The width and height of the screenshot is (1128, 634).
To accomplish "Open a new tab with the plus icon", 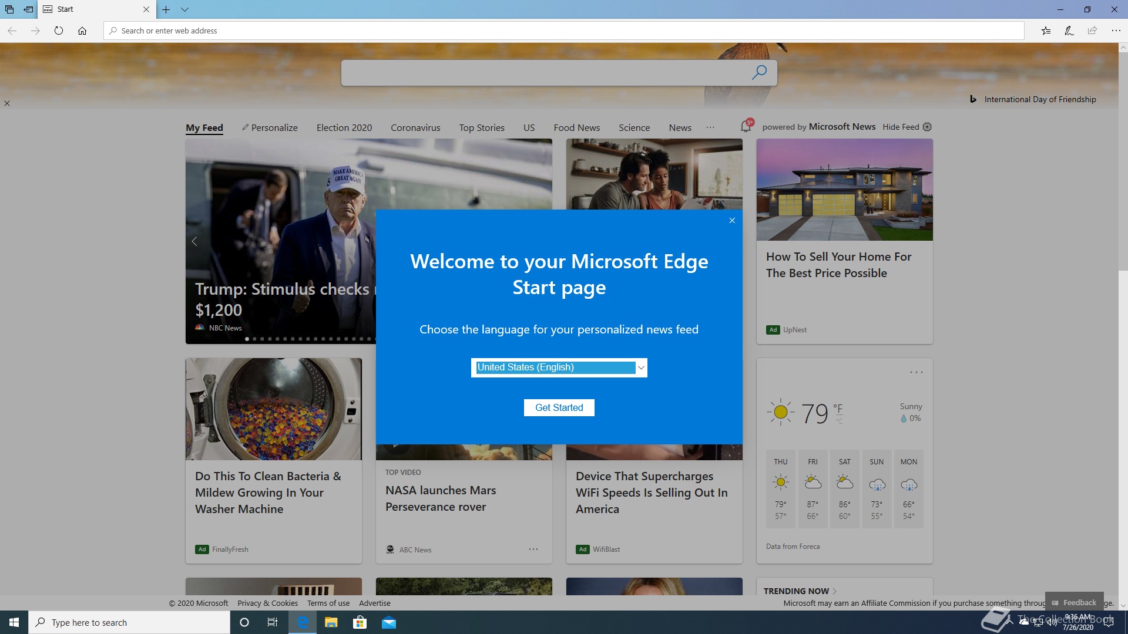I will [x=166, y=9].
